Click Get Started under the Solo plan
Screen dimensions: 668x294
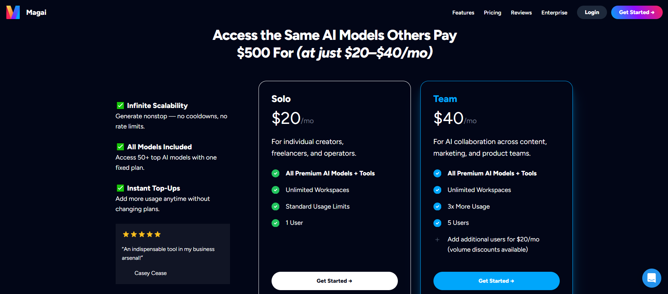coord(334,281)
